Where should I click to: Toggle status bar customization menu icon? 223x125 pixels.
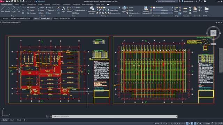[x=222, y=124]
